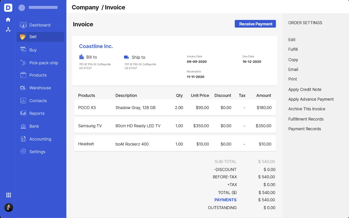Select the Sell price-tag icon
The image size is (349, 218).
(x=23, y=37)
